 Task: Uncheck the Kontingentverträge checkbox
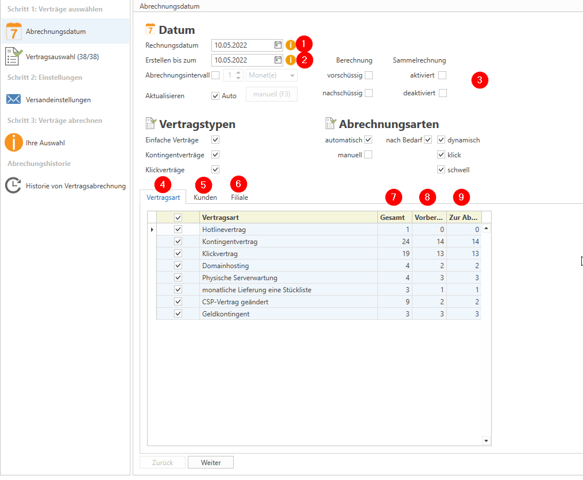pos(215,154)
